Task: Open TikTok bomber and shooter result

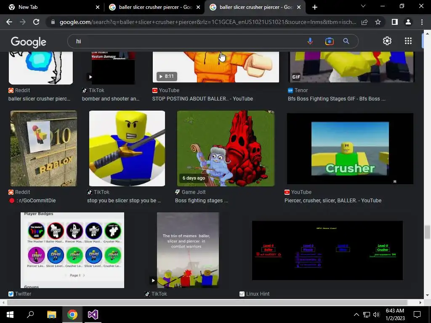Action: point(111,99)
